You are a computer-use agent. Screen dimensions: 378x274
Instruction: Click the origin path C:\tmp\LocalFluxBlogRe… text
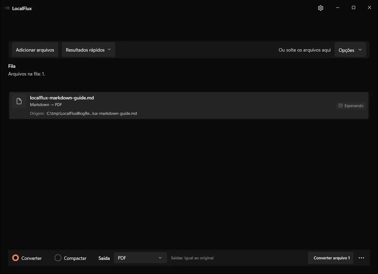pyautogui.click(x=92, y=113)
